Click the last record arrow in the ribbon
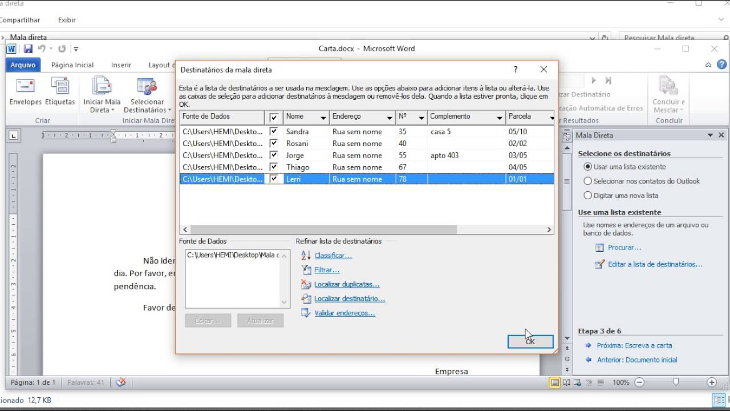 (608, 80)
